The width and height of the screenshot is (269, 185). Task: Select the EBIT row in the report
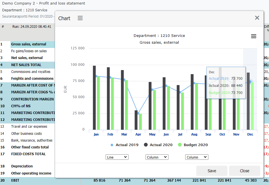[x=15, y=180]
